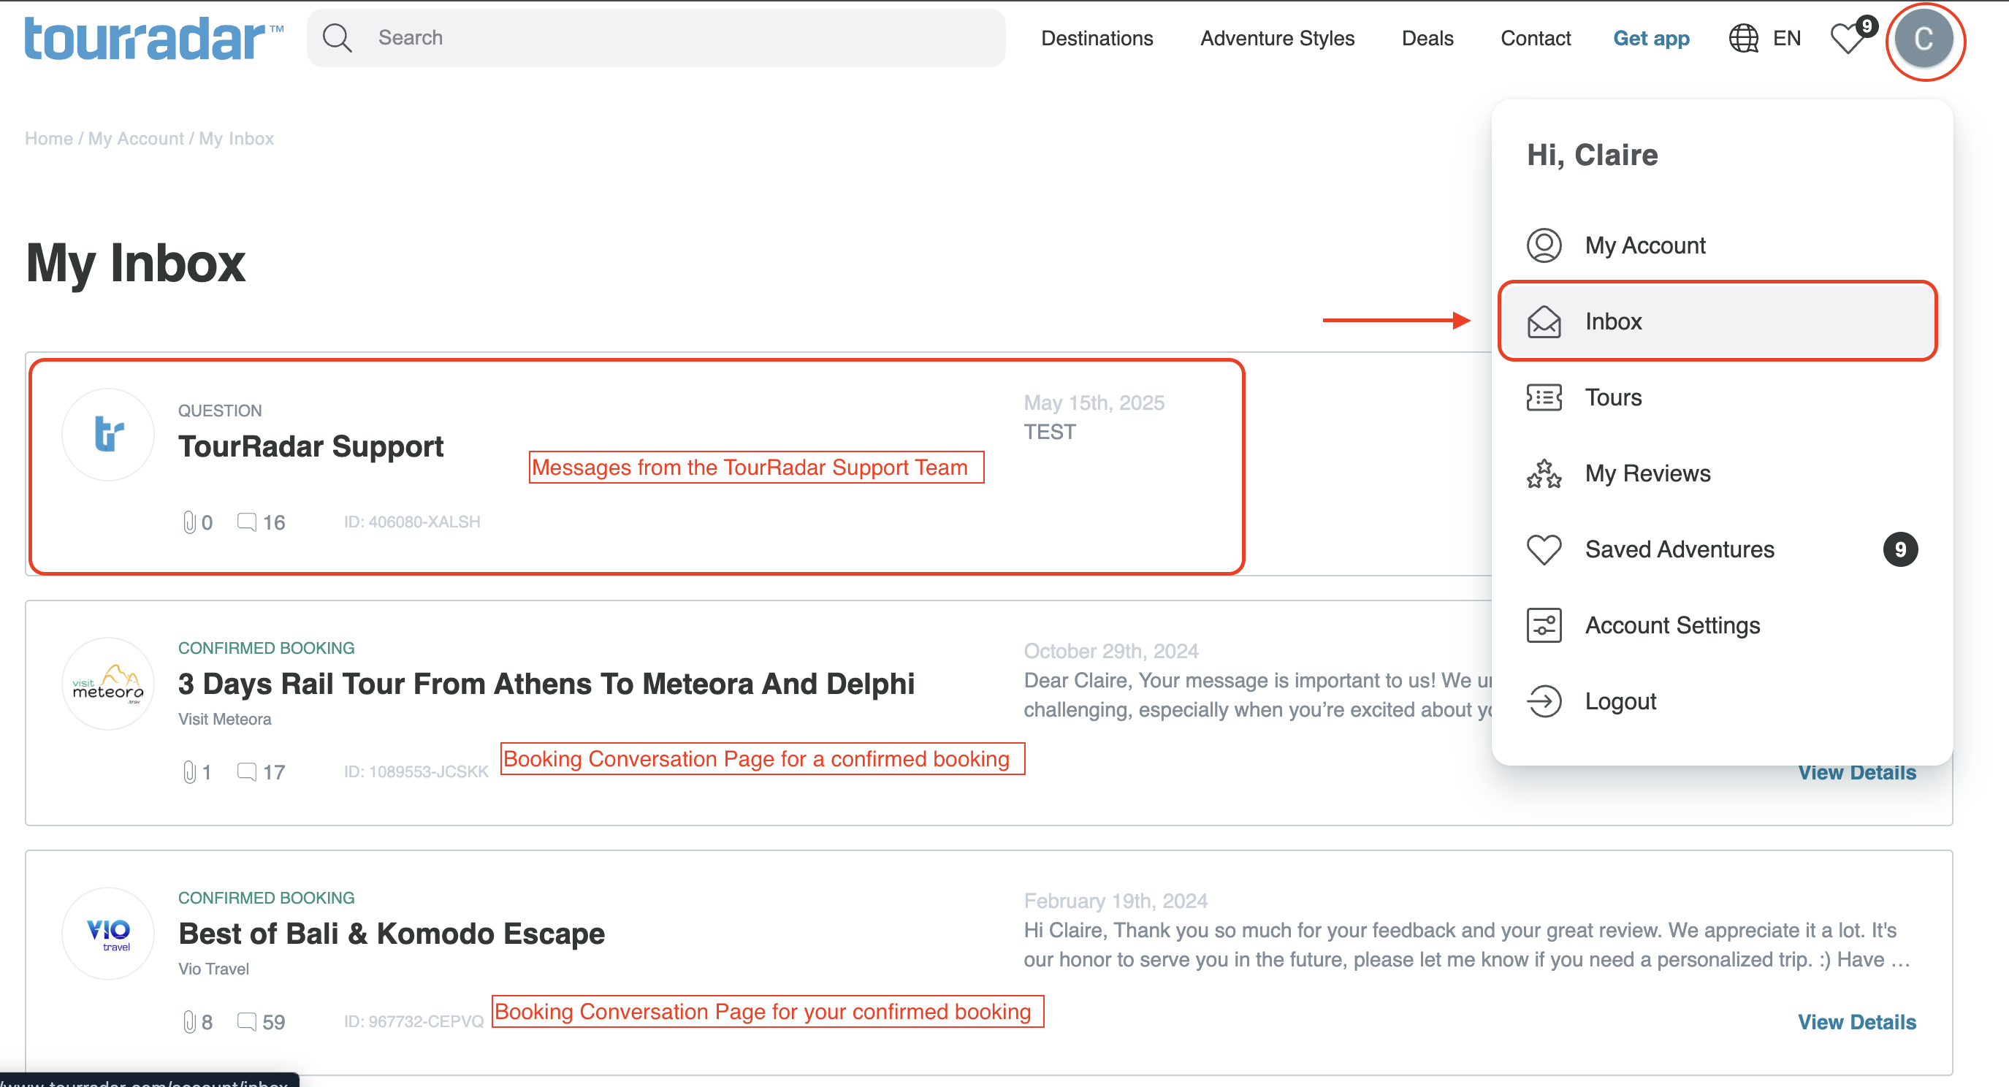Click the My Reviews stars icon

click(1544, 473)
